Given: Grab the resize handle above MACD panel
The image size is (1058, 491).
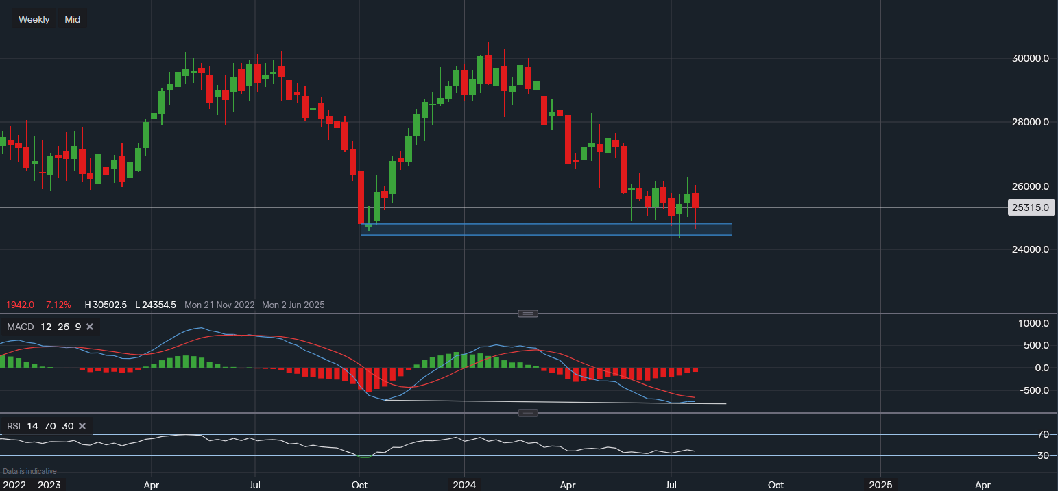Looking at the screenshot, I should point(527,314).
